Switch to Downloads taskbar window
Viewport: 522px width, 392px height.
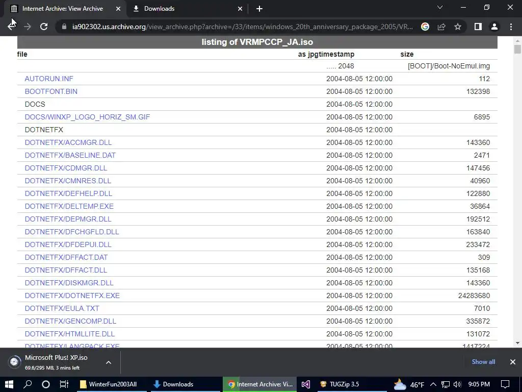pyautogui.click(x=185, y=384)
